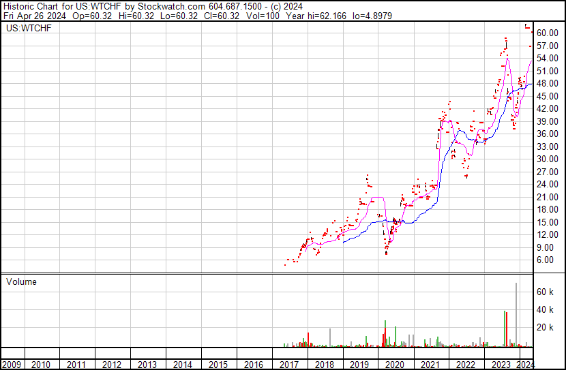Click the Cl=60.32 closing price in header
566x370 pixels.
221,16
